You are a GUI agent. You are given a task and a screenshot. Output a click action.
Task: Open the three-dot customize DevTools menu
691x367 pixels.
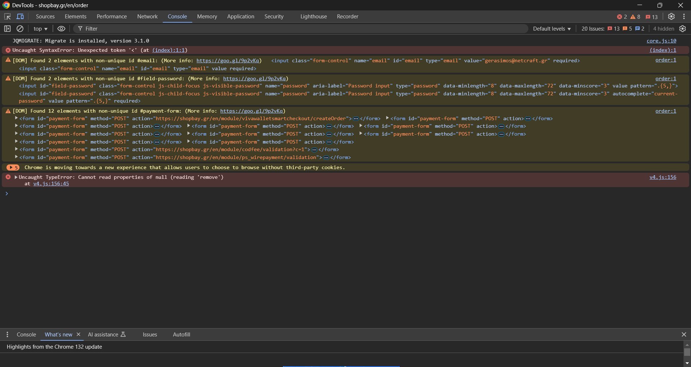pos(684,17)
